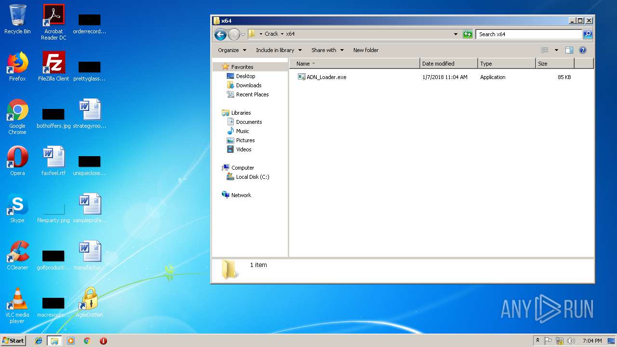
Task: Click into the Search x64 field
Action: (x=529, y=34)
